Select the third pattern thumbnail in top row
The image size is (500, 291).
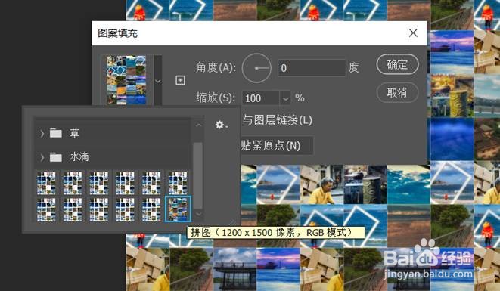(99, 183)
